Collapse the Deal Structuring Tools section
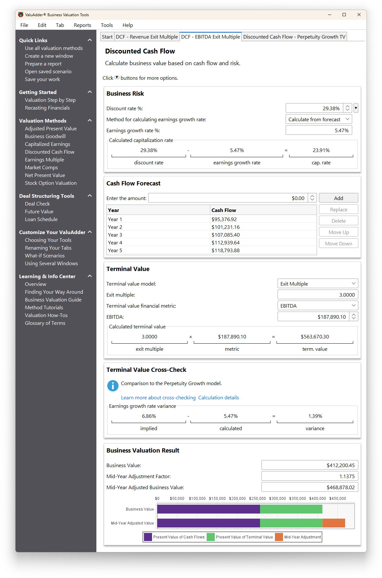 [x=90, y=196]
